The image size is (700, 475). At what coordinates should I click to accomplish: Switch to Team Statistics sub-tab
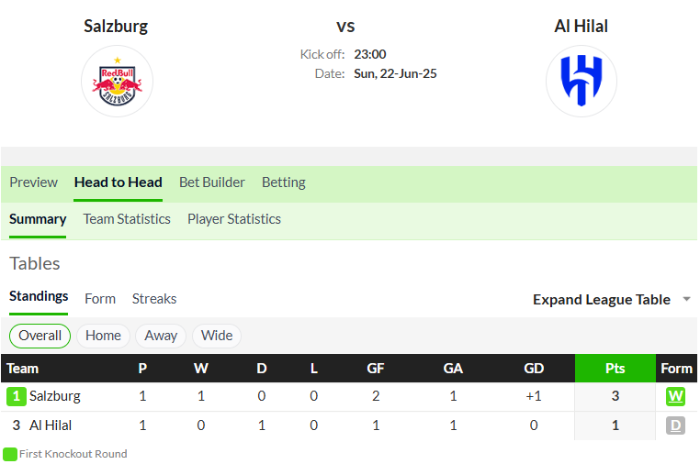(x=127, y=219)
